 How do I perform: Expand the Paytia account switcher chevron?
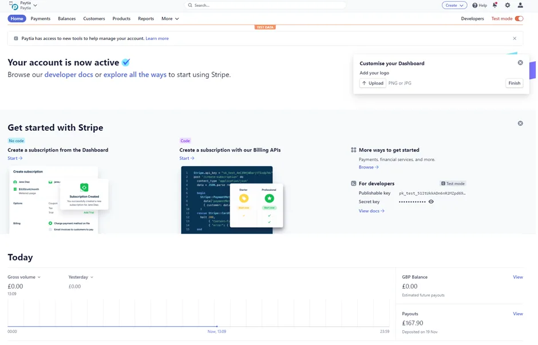click(x=35, y=5)
